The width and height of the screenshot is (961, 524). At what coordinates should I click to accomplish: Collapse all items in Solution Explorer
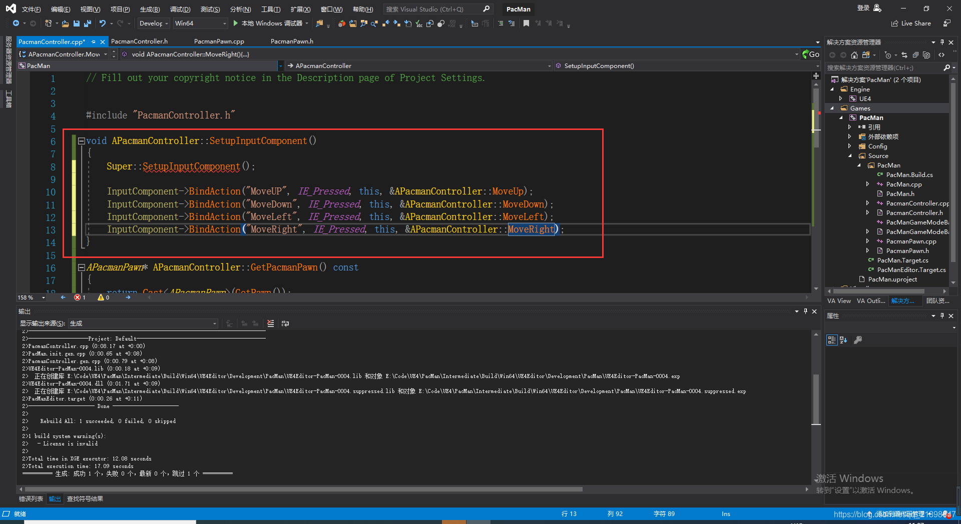[x=915, y=55]
